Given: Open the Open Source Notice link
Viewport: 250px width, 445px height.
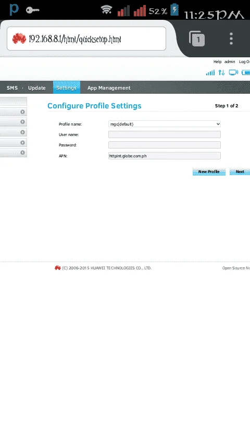Looking at the screenshot, I should (236, 268).
